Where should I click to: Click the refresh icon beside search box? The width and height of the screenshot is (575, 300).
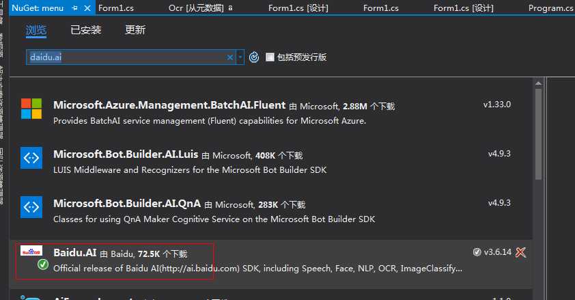pyautogui.click(x=254, y=57)
